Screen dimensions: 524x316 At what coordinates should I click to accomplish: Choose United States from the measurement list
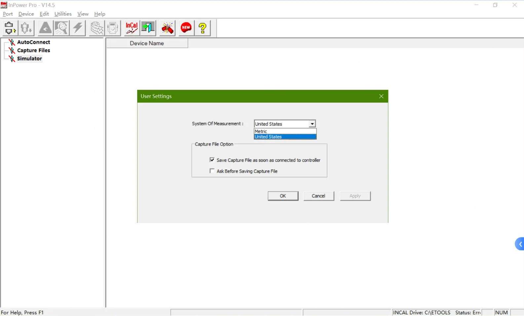[x=285, y=137]
